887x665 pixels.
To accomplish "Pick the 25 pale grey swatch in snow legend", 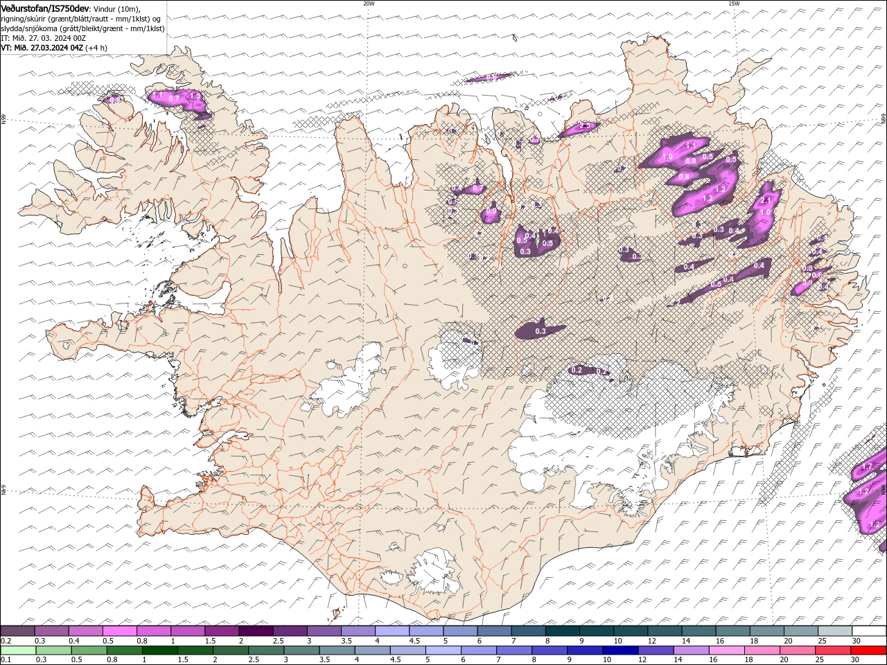I will click(x=836, y=631).
